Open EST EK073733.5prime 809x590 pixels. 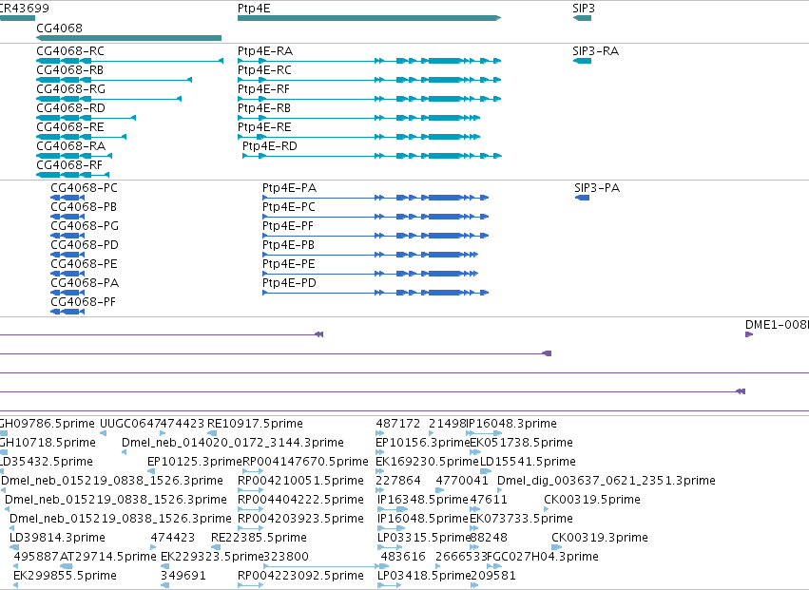(521, 519)
